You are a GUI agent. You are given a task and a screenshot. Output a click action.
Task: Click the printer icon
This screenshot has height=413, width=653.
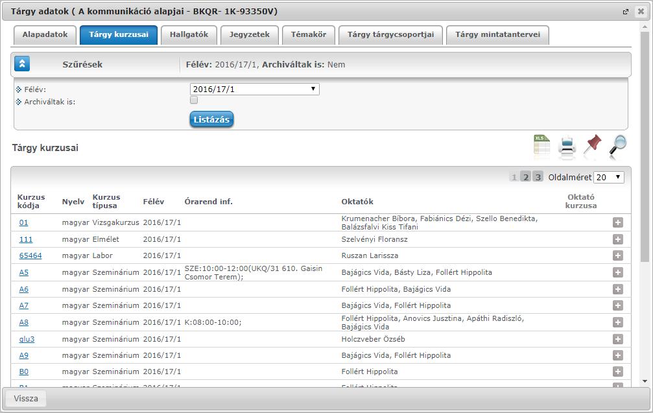(567, 147)
